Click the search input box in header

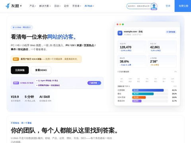click(x=138, y=6)
